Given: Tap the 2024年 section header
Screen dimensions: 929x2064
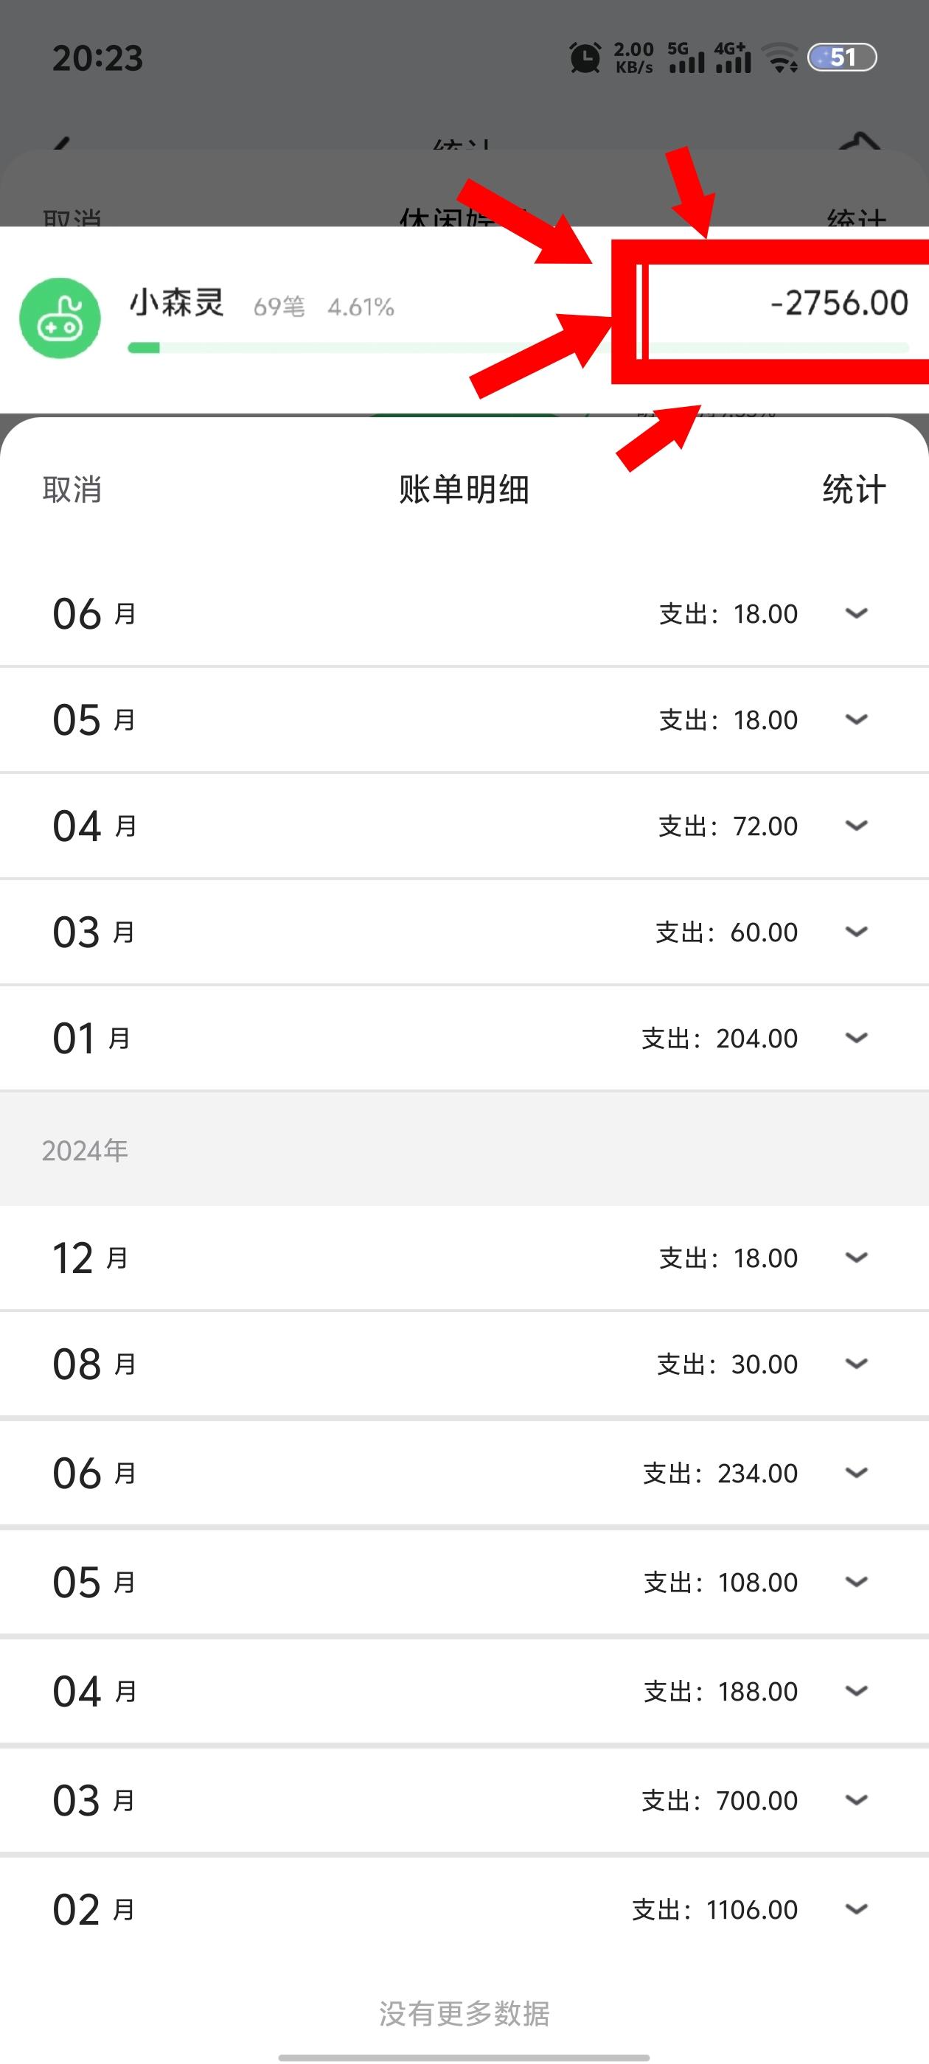Looking at the screenshot, I should pos(464,1150).
